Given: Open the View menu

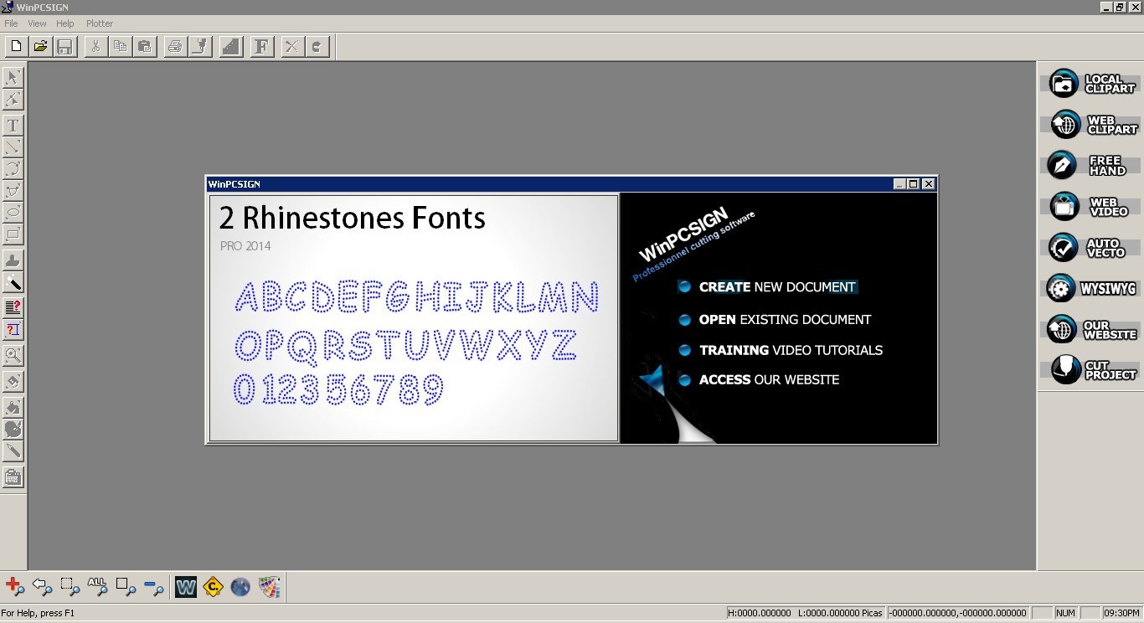Looking at the screenshot, I should (x=38, y=23).
